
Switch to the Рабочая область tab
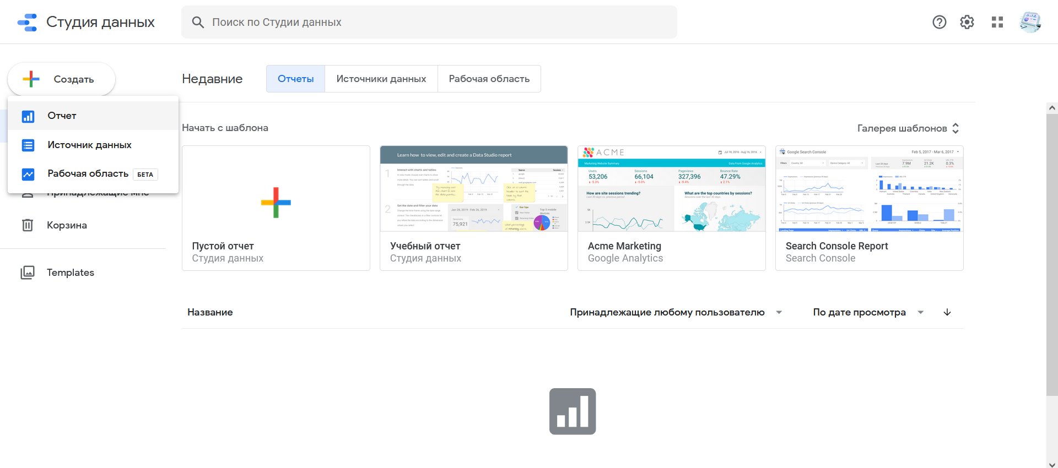pyautogui.click(x=489, y=79)
